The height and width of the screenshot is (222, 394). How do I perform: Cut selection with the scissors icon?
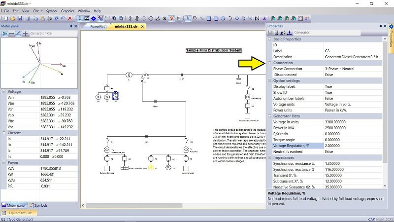pos(29,18)
